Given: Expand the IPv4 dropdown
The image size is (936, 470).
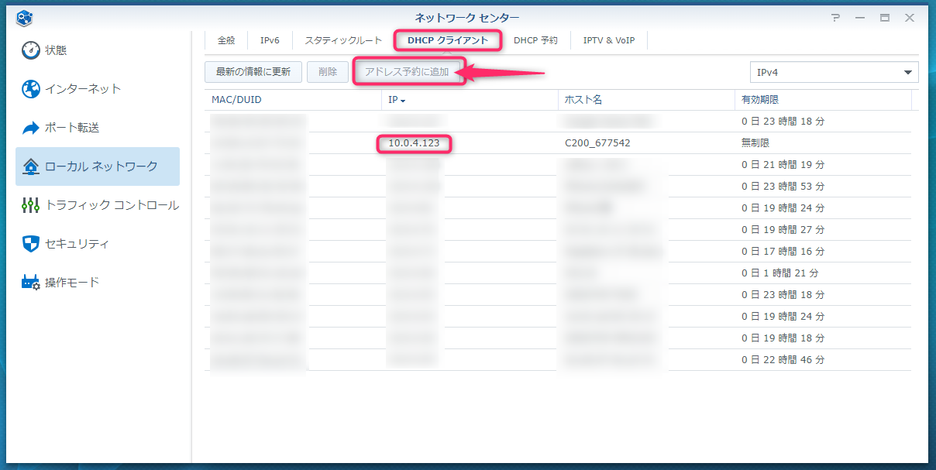Looking at the screenshot, I should 833,72.
